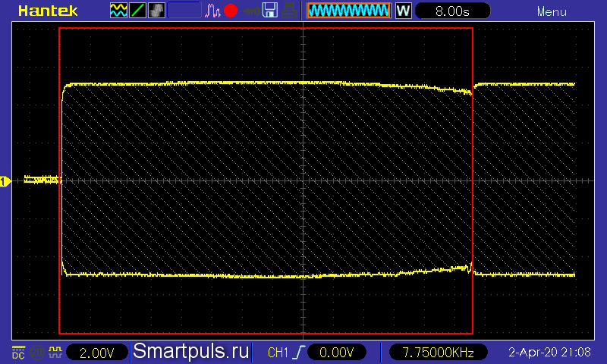This screenshot has width=607, height=364.
Task: Click the 7.75000KHz frequency readout
Action: [439, 353]
